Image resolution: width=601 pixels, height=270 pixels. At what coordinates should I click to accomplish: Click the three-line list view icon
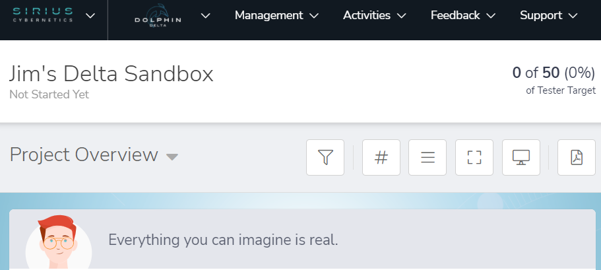click(x=427, y=157)
